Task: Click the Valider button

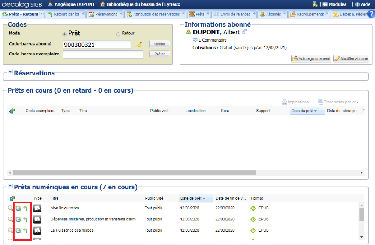Action: [159, 44]
